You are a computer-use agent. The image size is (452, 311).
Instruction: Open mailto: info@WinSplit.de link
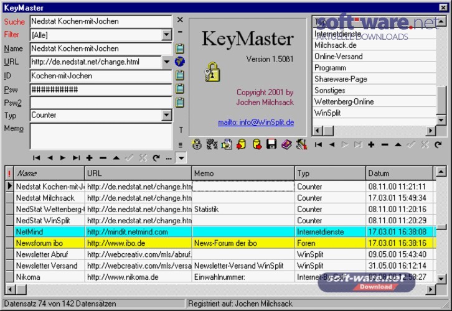tap(256, 123)
